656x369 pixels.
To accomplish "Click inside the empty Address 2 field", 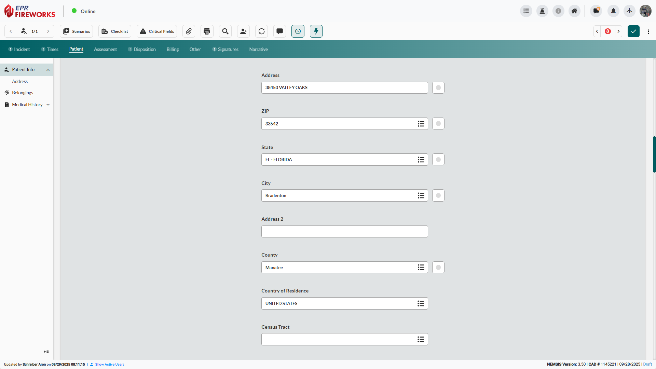I will (344, 231).
